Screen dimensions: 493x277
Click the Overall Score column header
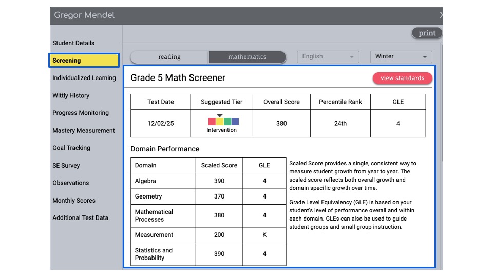(281, 102)
